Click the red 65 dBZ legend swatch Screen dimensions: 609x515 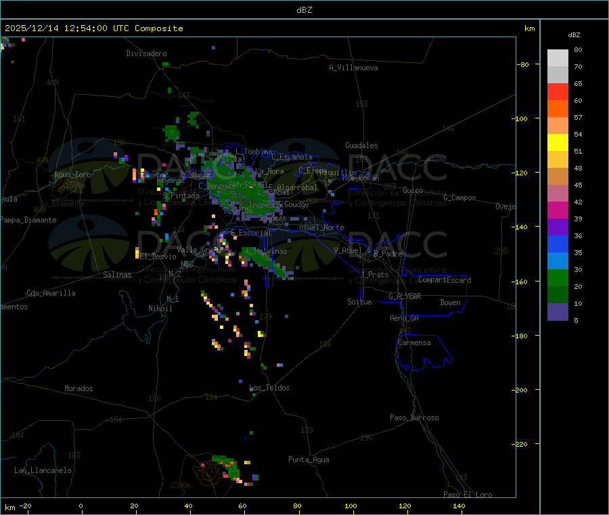[558, 91]
